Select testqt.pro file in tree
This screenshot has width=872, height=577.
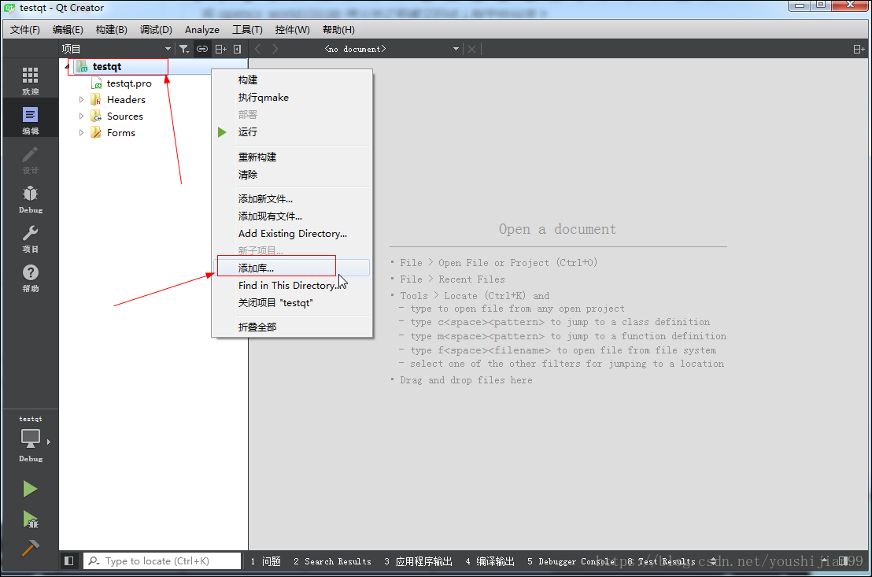tap(128, 83)
